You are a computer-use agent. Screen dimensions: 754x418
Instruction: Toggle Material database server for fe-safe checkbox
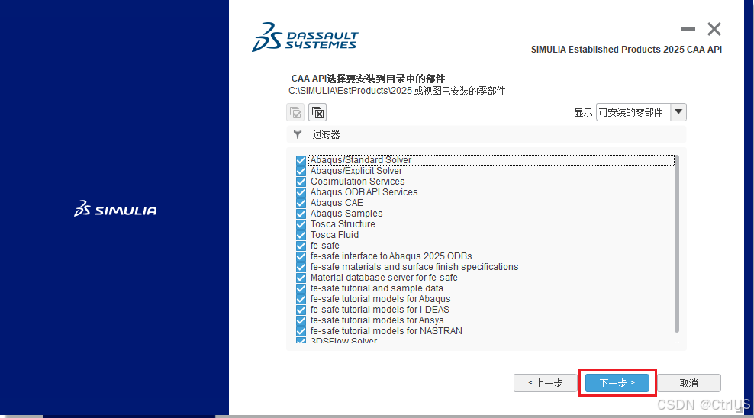pyautogui.click(x=301, y=278)
